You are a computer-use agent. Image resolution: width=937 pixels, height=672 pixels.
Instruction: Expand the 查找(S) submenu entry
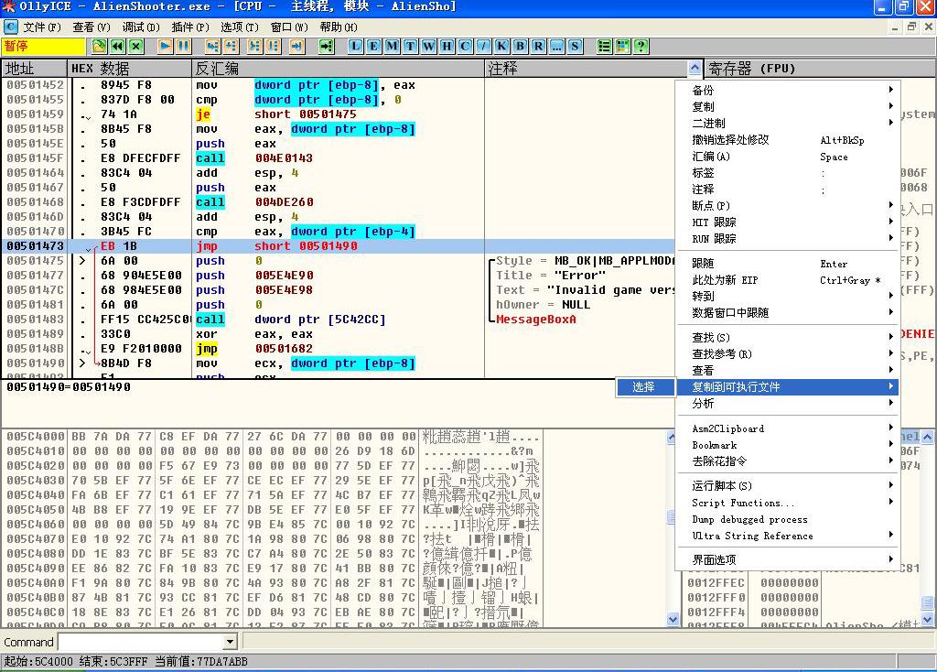pos(787,338)
